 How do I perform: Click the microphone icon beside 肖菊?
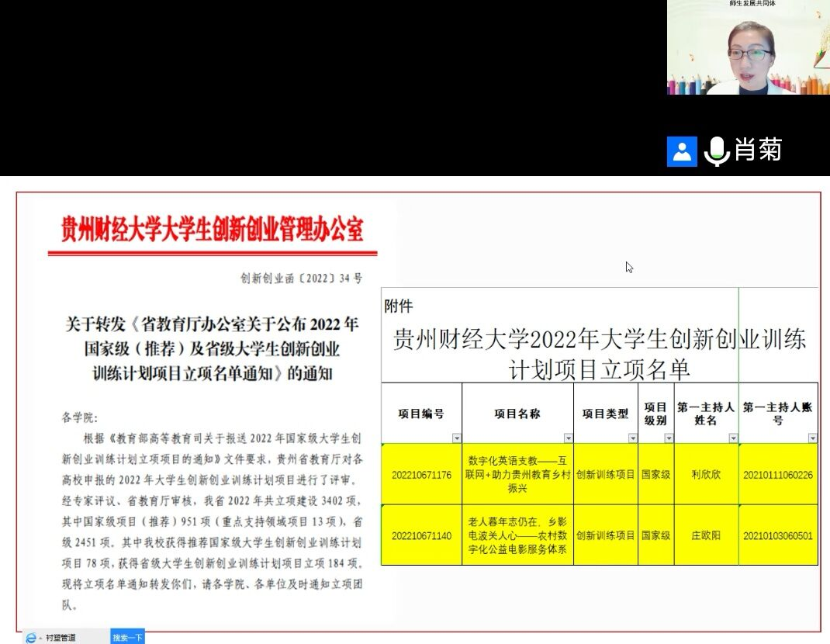[x=716, y=151]
